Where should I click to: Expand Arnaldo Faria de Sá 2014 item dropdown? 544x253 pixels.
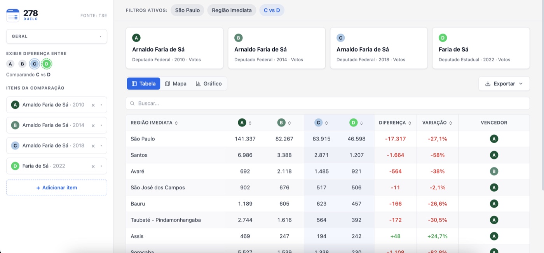(x=101, y=125)
